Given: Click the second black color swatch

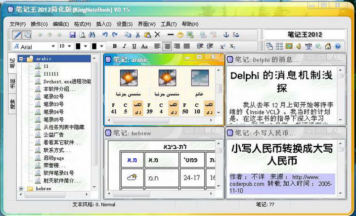Looking at the screenshot, I should point(94,46).
